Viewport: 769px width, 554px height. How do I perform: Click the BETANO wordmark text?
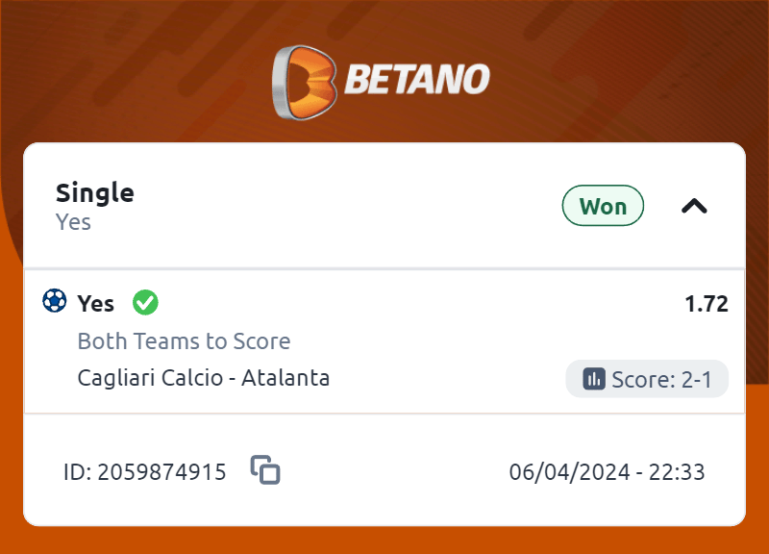pyautogui.click(x=416, y=80)
